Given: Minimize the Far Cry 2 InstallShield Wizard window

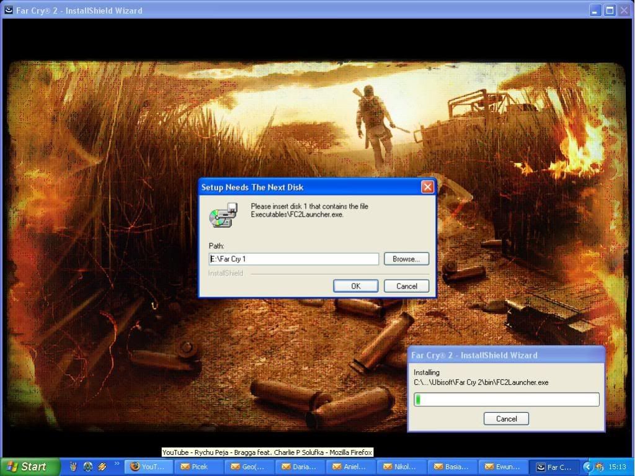Looking at the screenshot, I should click(x=595, y=10).
